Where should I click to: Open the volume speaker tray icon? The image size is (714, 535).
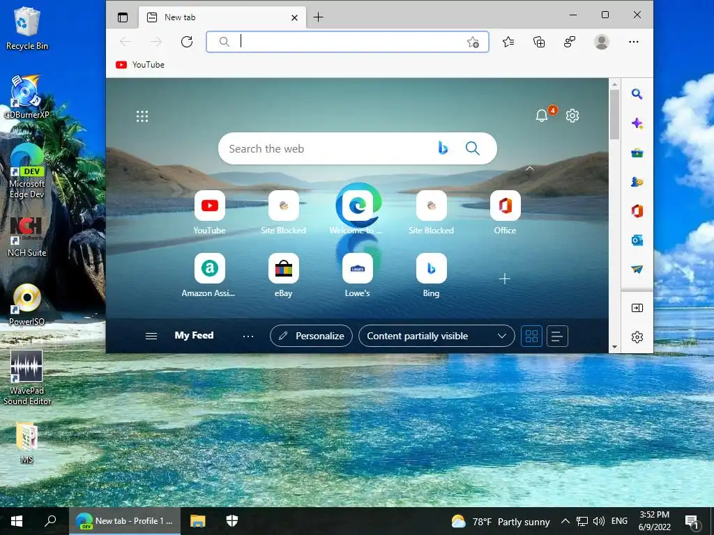[x=599, y=521]
